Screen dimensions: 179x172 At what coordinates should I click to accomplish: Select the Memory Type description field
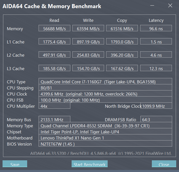pos(105,125)
